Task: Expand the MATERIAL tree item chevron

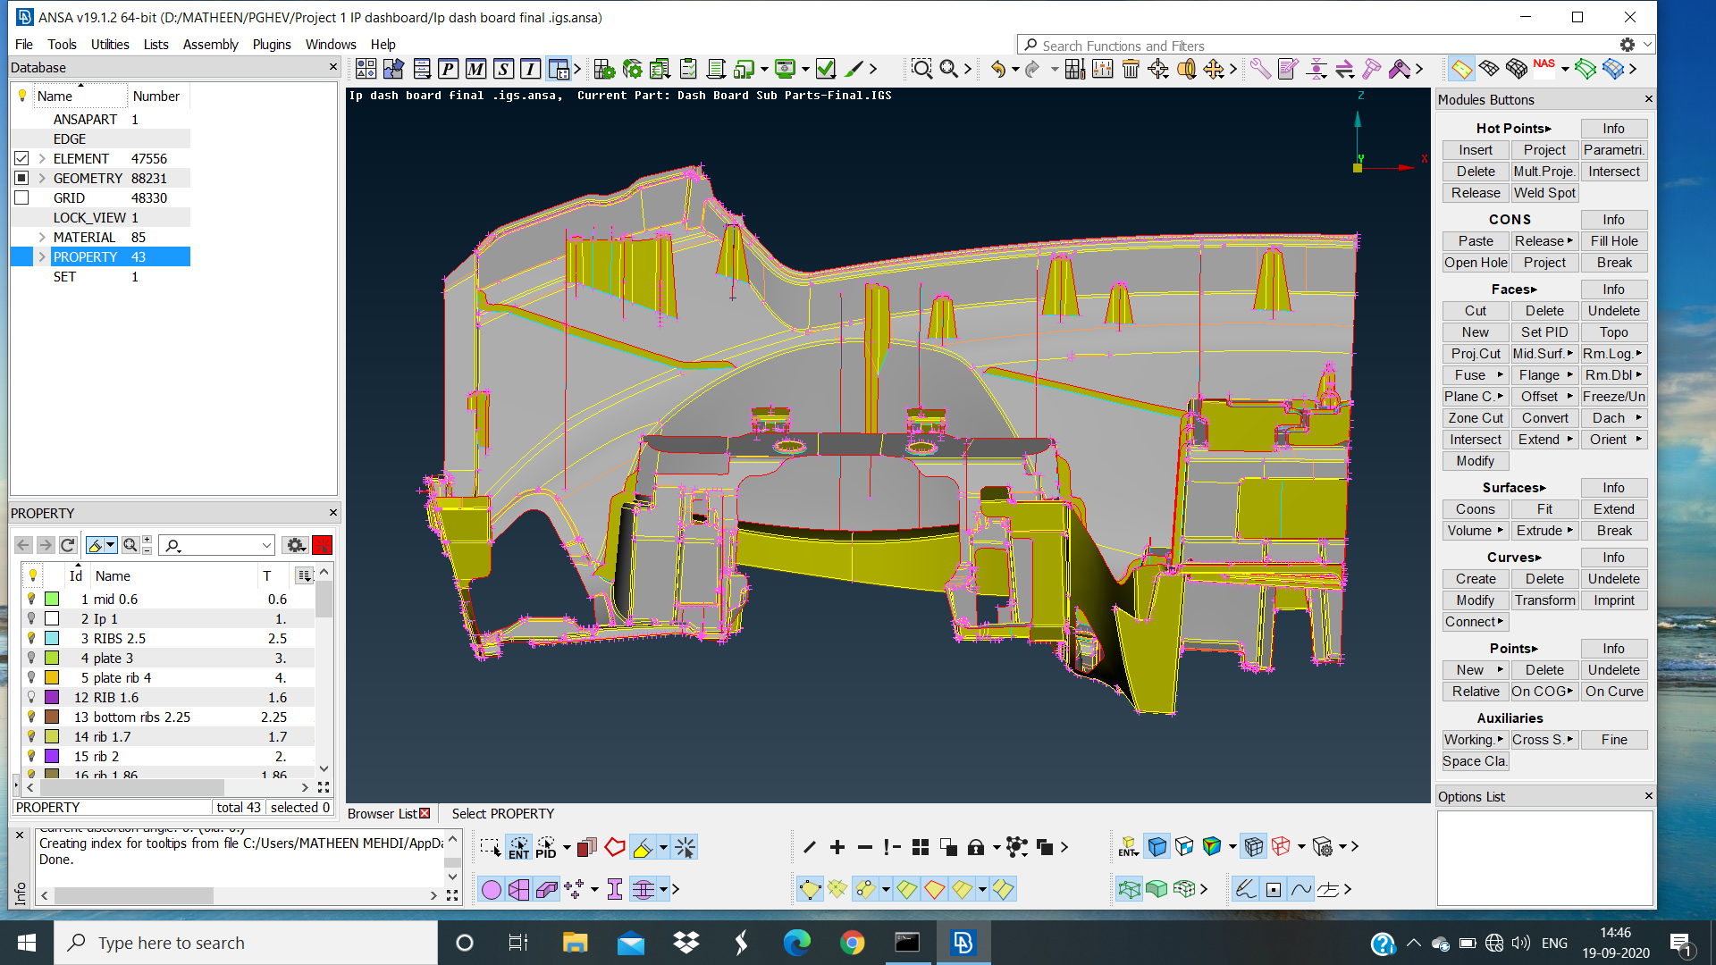Action: point(41,237)
